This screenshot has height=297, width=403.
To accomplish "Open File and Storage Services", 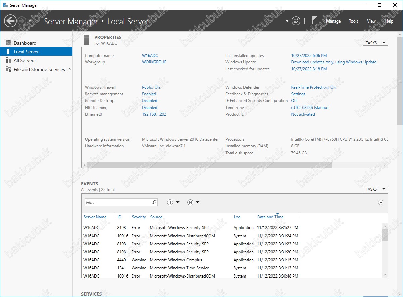I will click(x=39, y=69).
